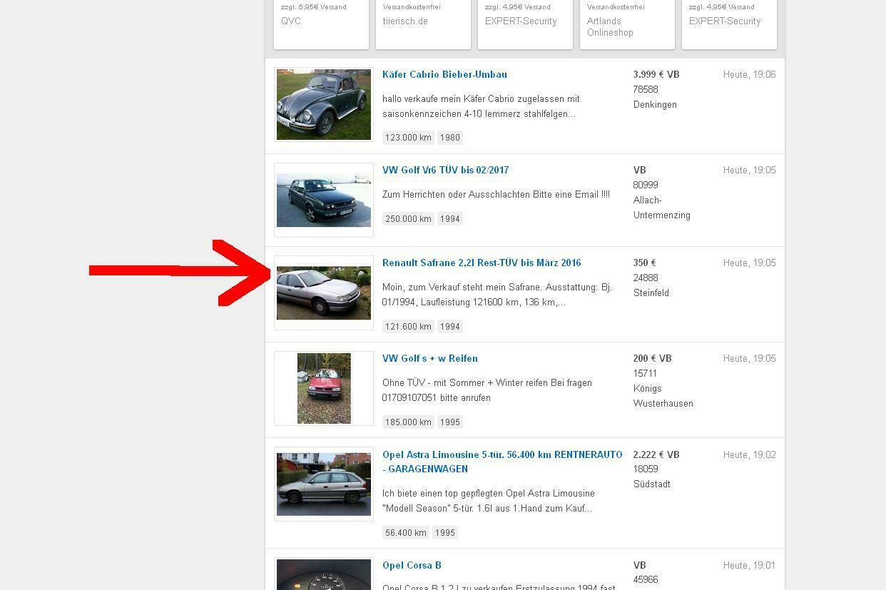Open the Opel Astra Limousine photo thumbnail
The image size is (886, 590).
click(x=324, y=484)
